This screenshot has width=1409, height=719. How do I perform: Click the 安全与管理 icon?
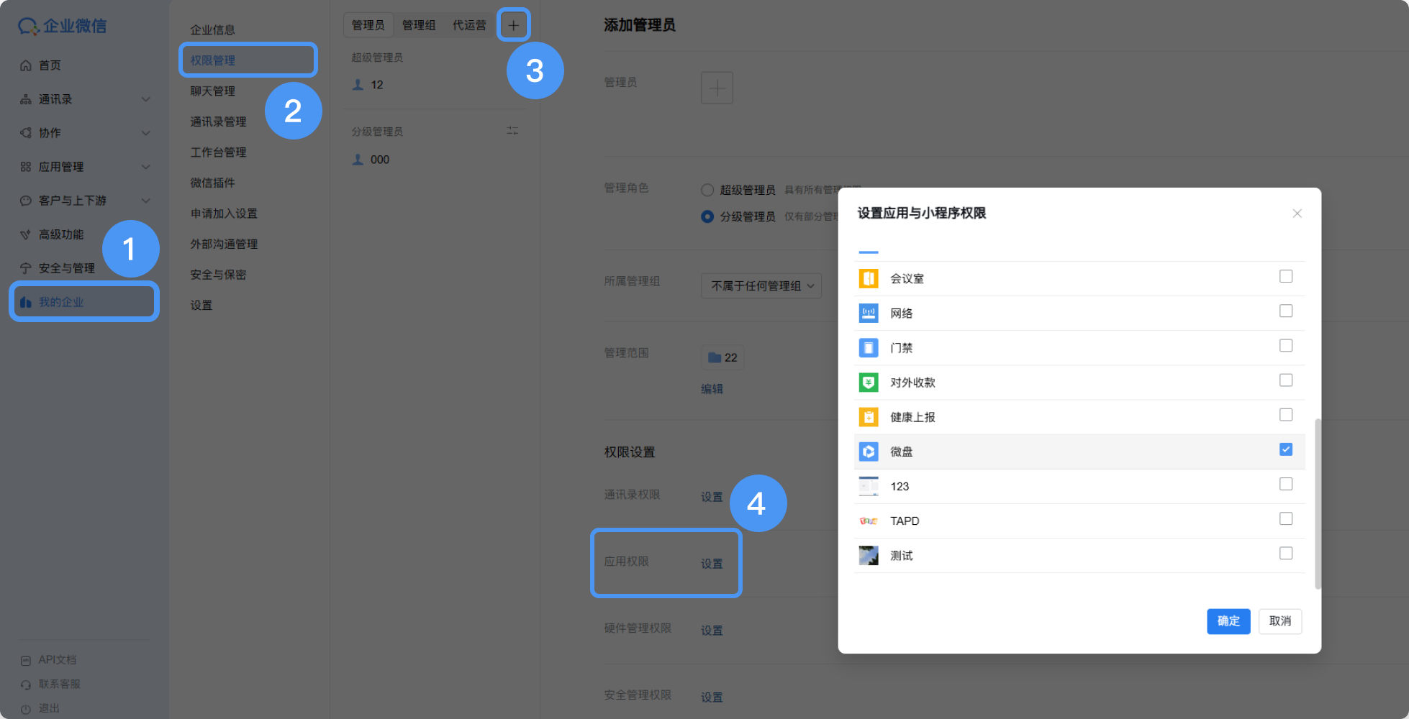point(26,268)
